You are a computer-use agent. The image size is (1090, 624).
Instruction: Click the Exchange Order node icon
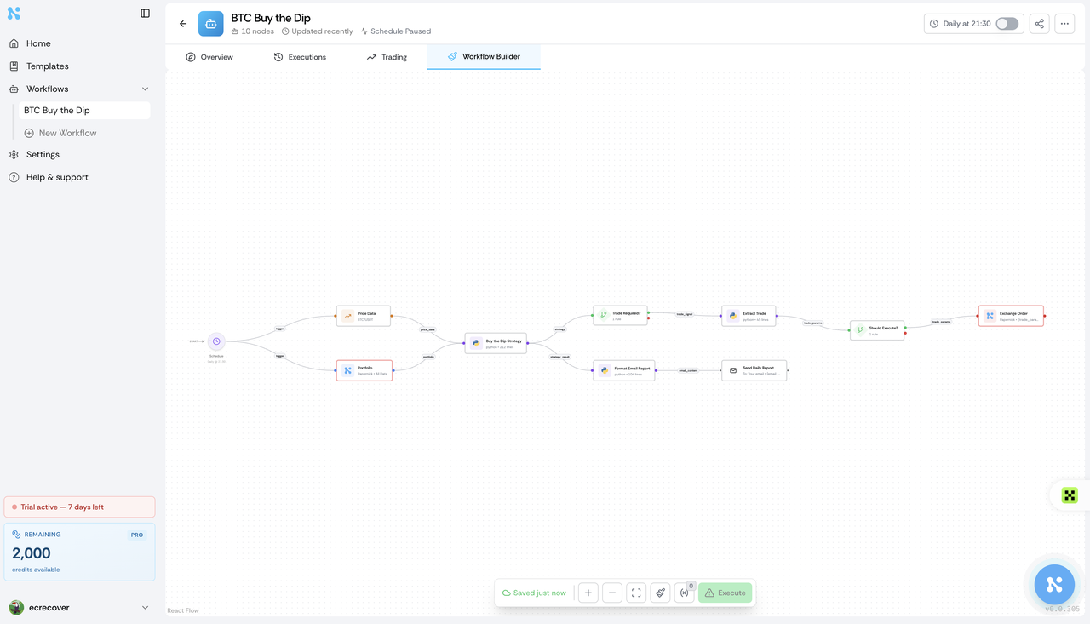(x=990, y=316)
